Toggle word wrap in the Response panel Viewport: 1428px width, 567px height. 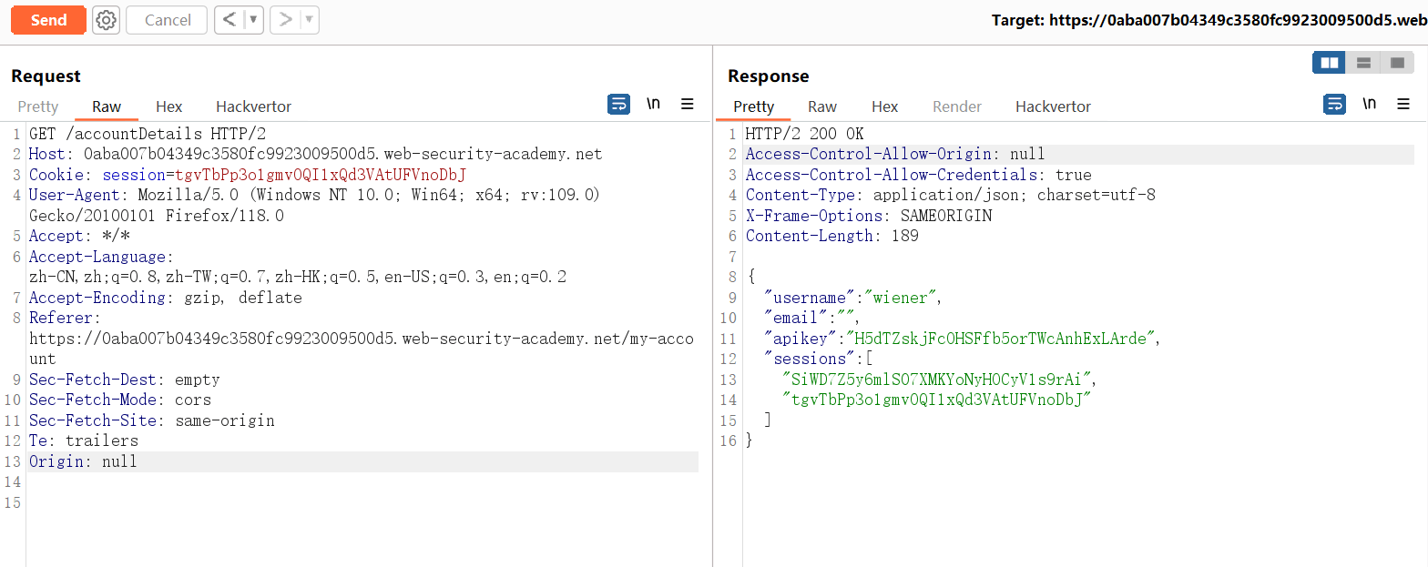click(x=1334, y=105)
